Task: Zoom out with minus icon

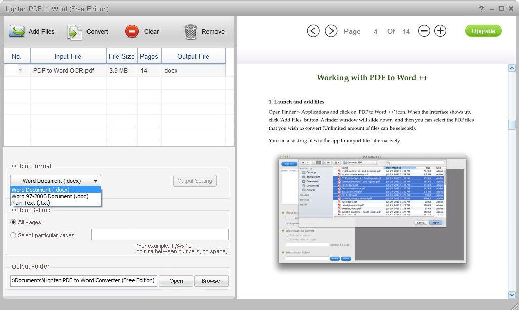Action: click(424, 31)
